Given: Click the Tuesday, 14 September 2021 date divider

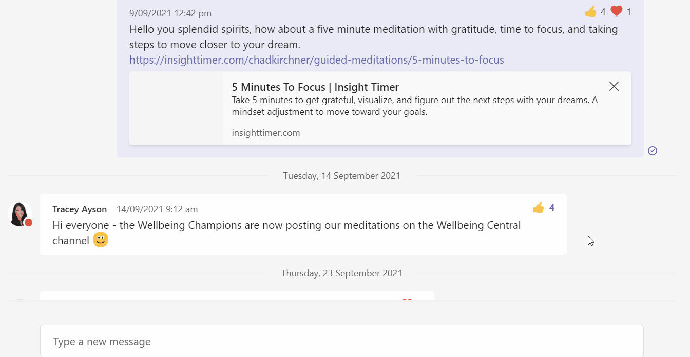Looking at the screenshot, I should pyautogui.click(x=342, y=176).
